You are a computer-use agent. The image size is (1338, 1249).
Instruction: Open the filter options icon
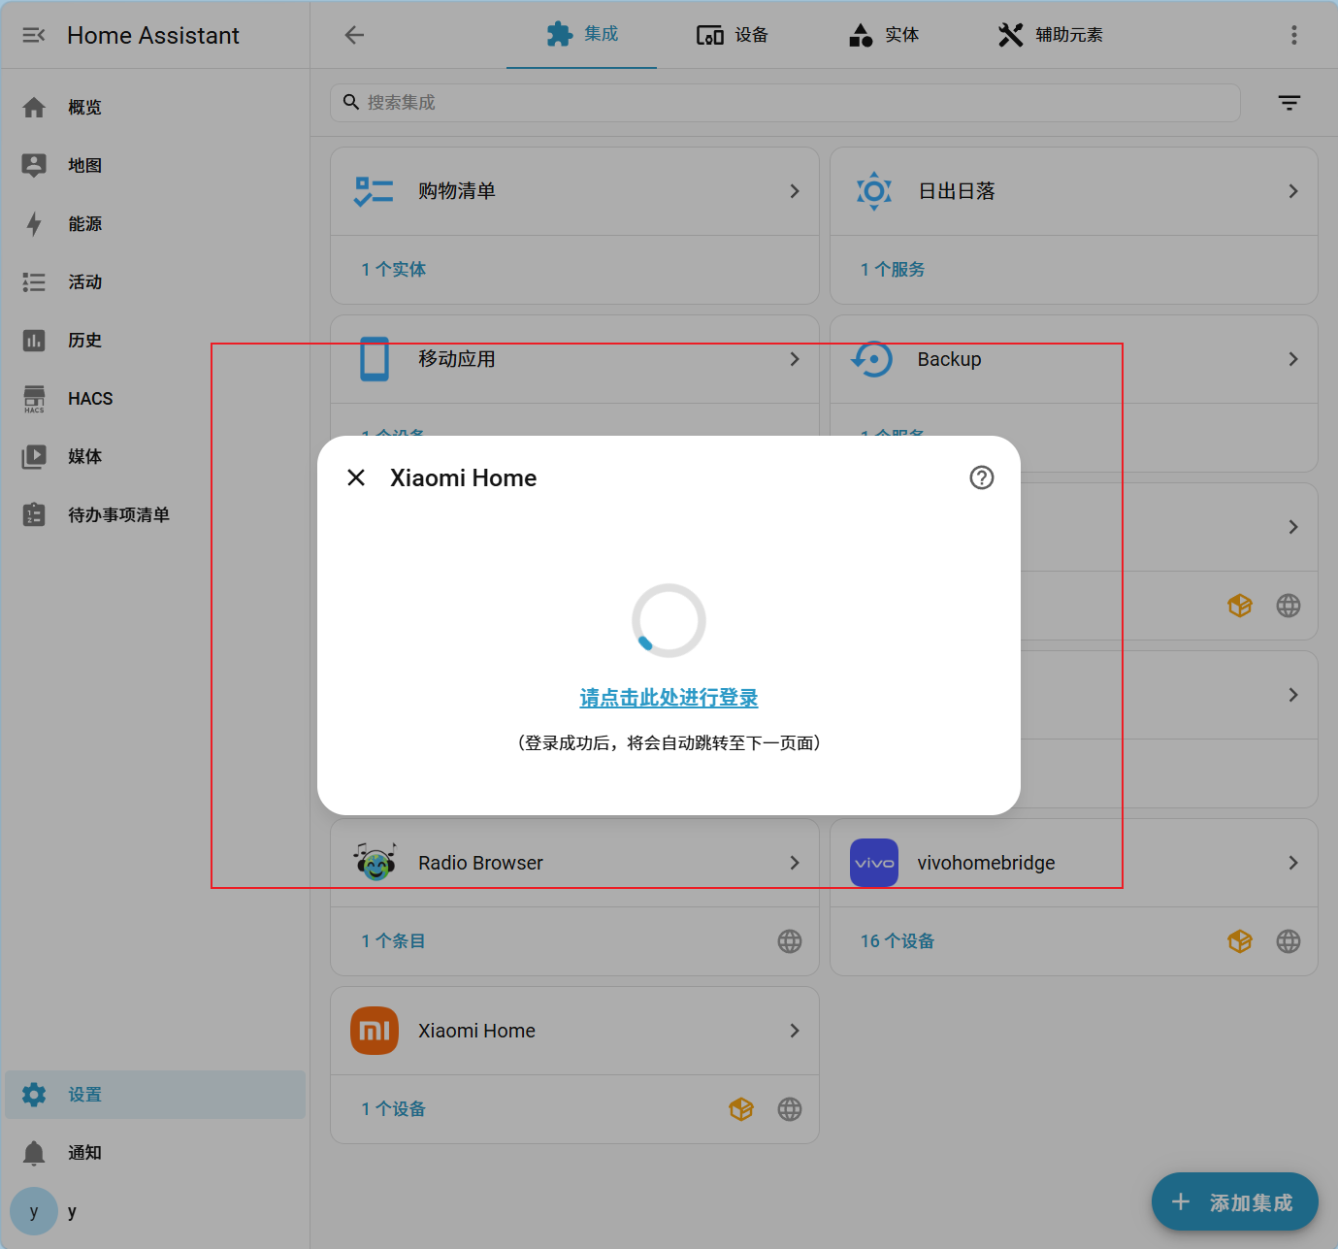[x=1289, y=103]
